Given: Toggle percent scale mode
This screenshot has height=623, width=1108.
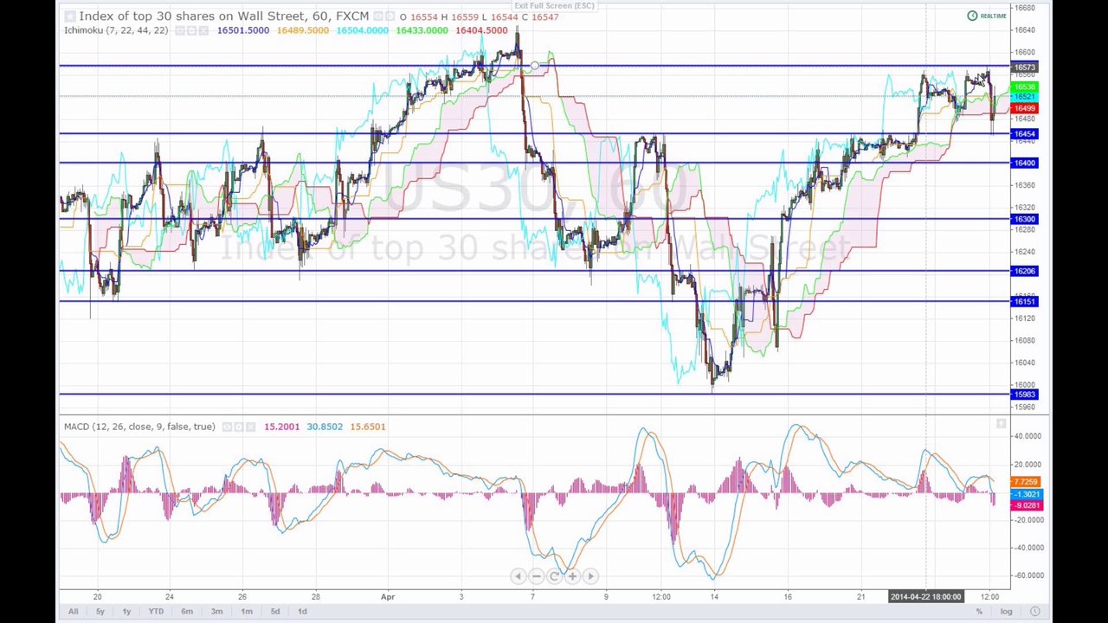Looking at the screenshot, I should click(979, 612).
